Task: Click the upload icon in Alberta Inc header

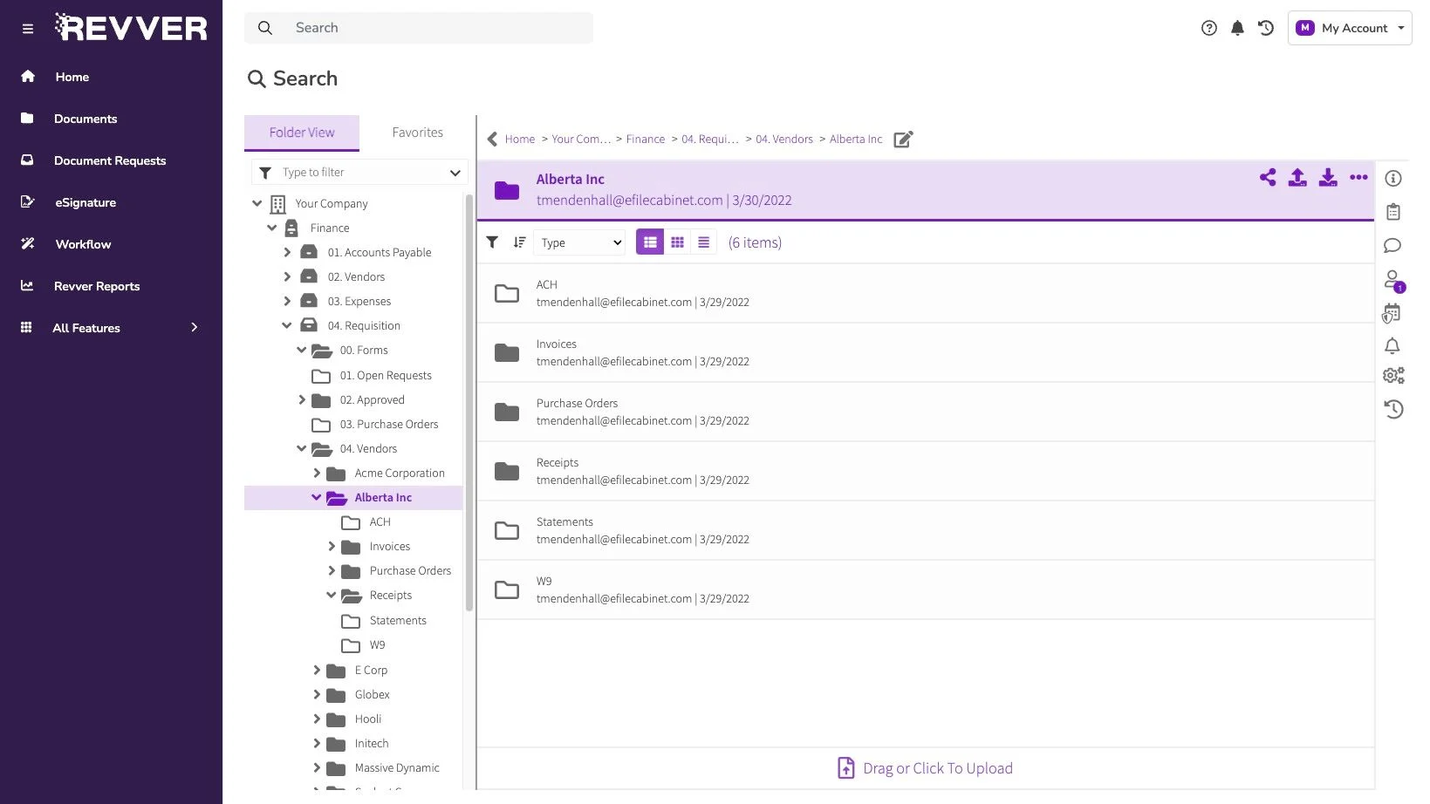Action: (x=1297, y=178)
